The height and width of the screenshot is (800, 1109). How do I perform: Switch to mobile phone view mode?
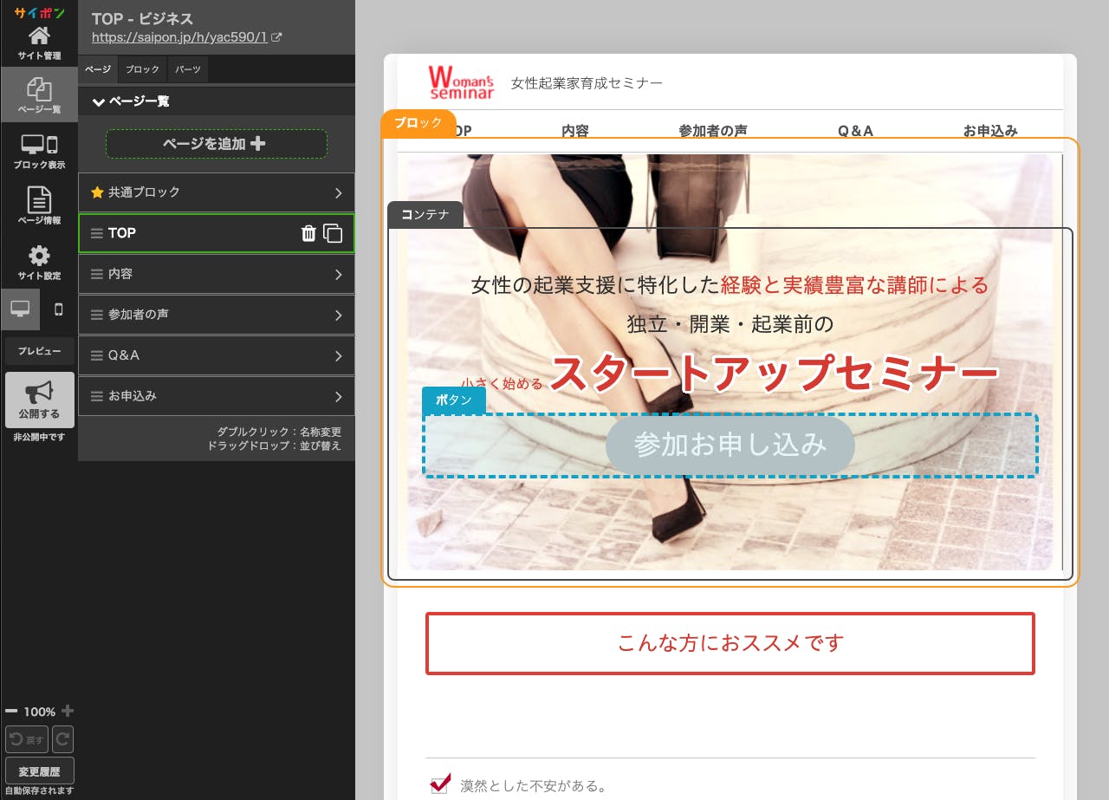59,309
